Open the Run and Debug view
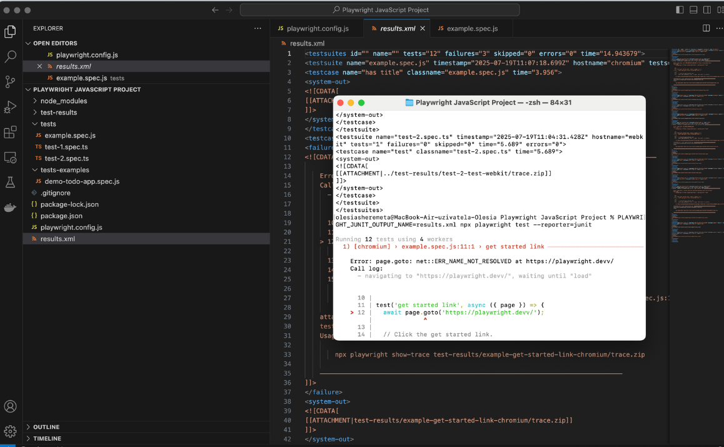The image size is (724, 447). pyautogui.click(x=10, y=107)
